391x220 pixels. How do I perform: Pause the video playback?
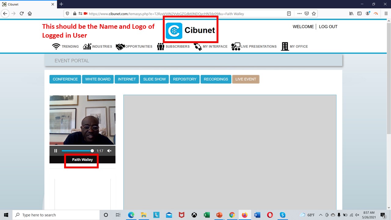click(x=56, y=151)
